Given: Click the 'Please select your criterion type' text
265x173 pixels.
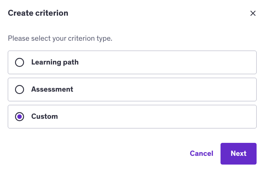Looking at the screenshot, I should pos(60,39).
